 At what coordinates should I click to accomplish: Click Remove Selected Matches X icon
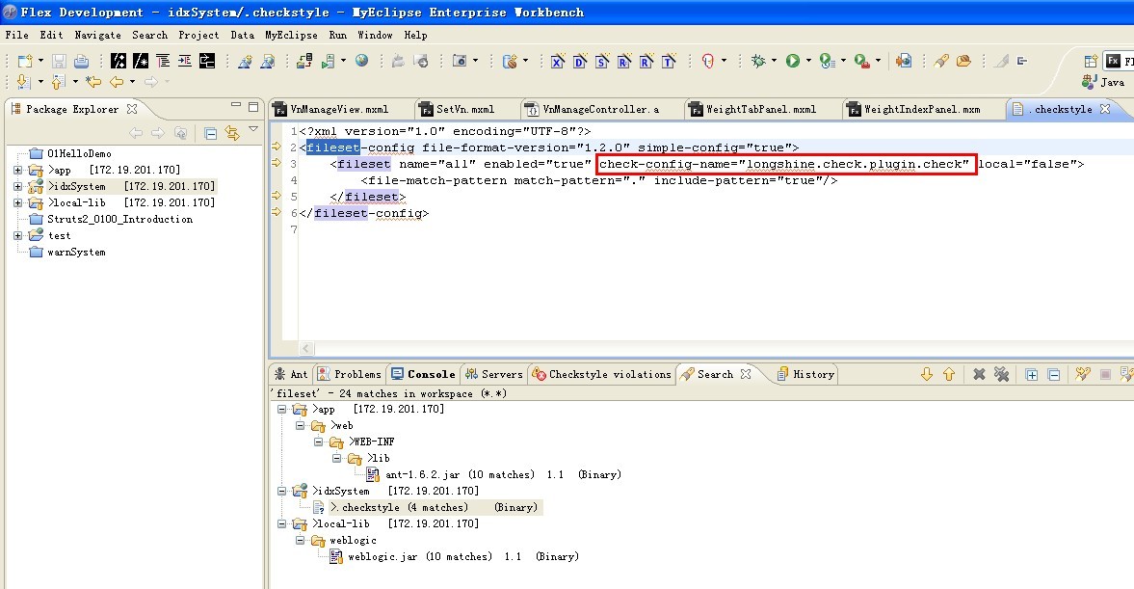pyautogui.click(x=979, y=374)
